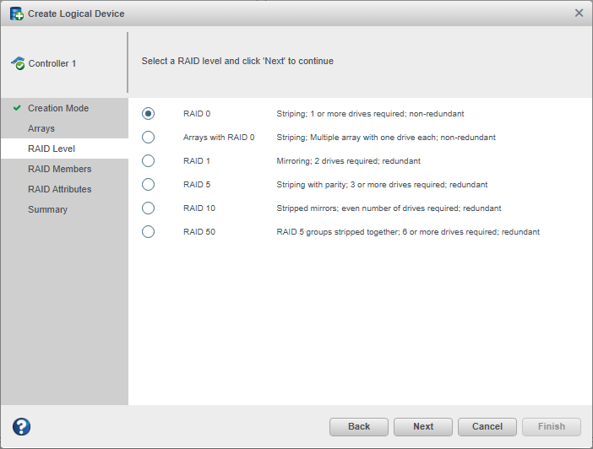593x449 pixels.
Task: Open the RAID Attributes step
Action: pos(59,189)
